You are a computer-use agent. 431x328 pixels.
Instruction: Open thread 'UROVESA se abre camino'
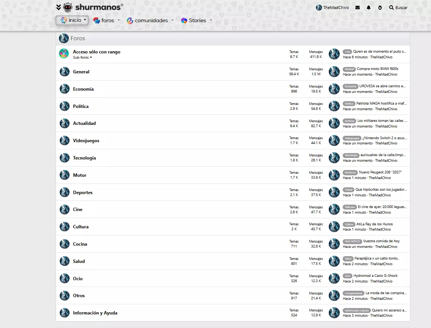coord(383,86)
